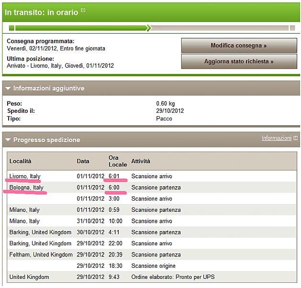
Task: Open the Informazioni link
Action: pyautogui.click(x=276, y=138)
